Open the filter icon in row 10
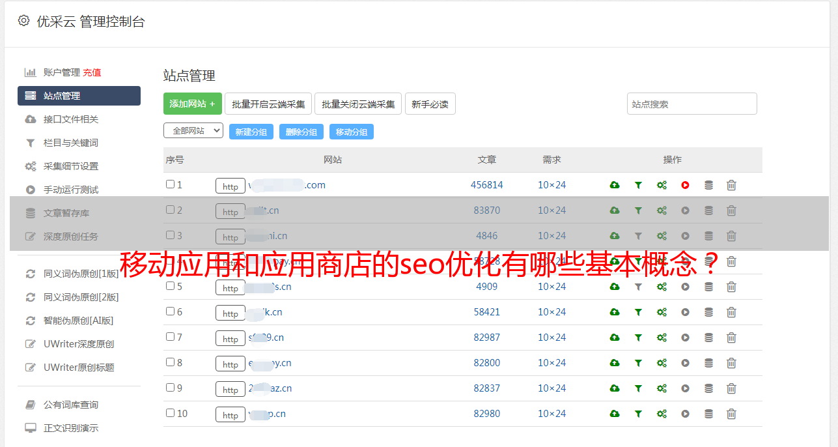Viewport: 838px width, 447px height. [x=638, y=414]
